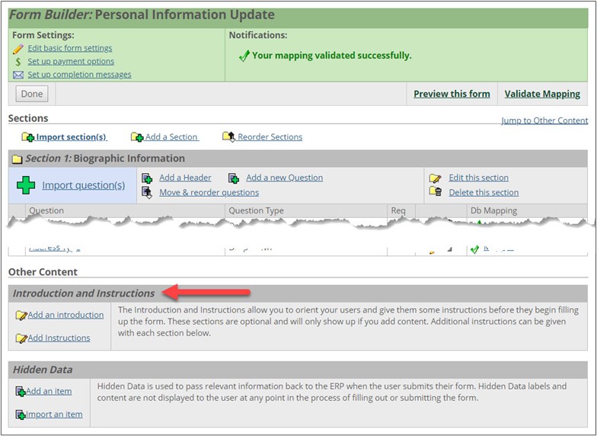Run Validate Mapping
This screenshot has height=436, width=597.
click(542, 94)
